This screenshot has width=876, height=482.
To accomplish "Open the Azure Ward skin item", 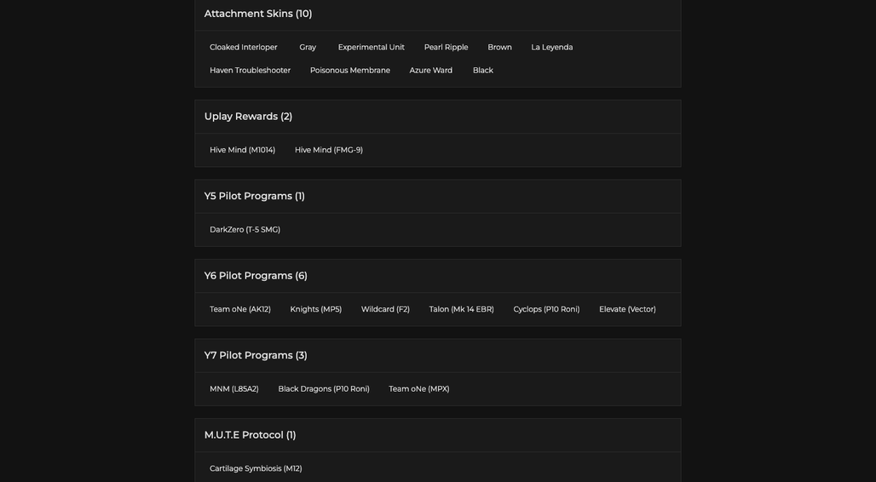I will pos(430,71).
